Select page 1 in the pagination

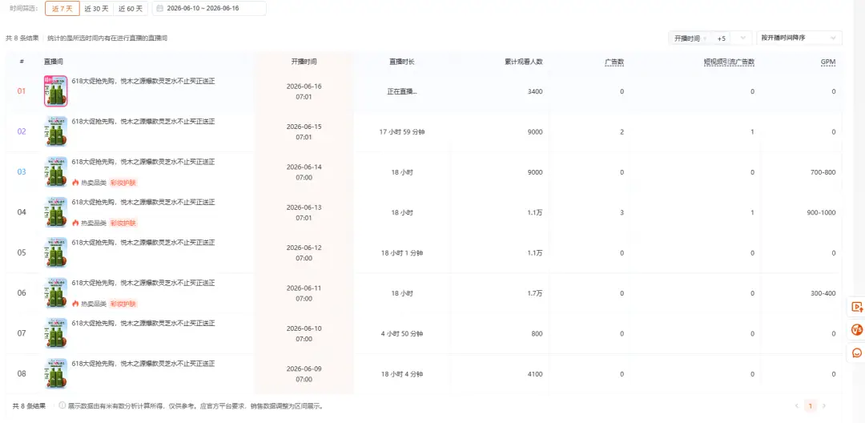811,406
